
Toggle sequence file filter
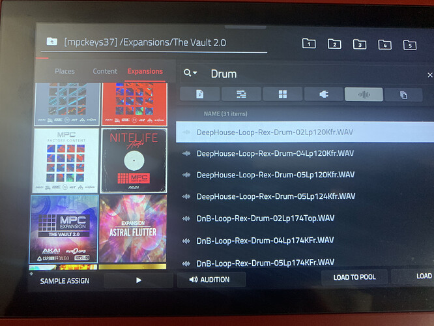click(241, 94)
